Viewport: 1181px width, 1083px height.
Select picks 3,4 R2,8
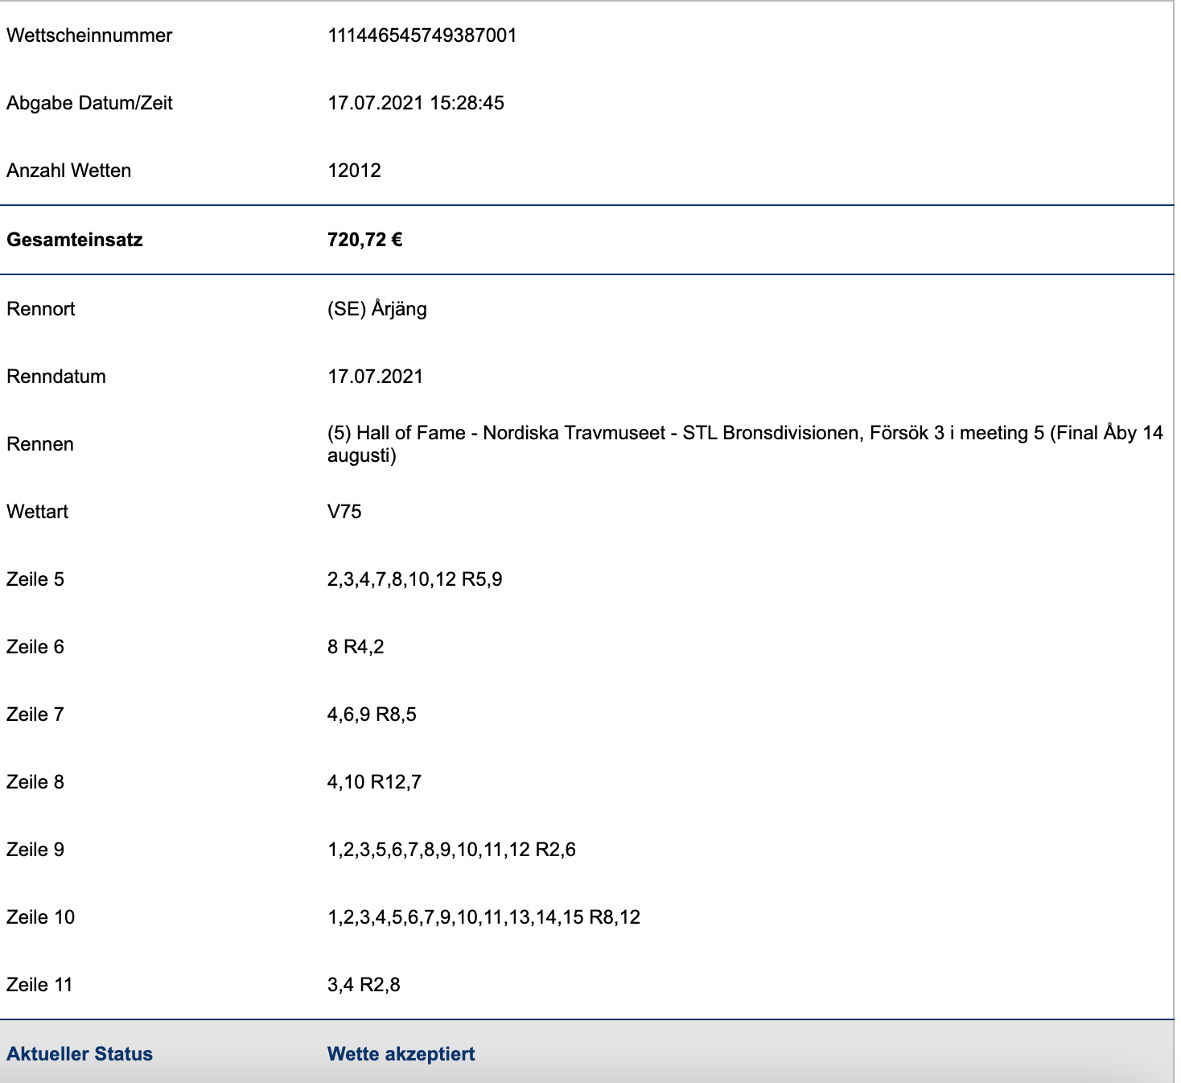[364, 985]
